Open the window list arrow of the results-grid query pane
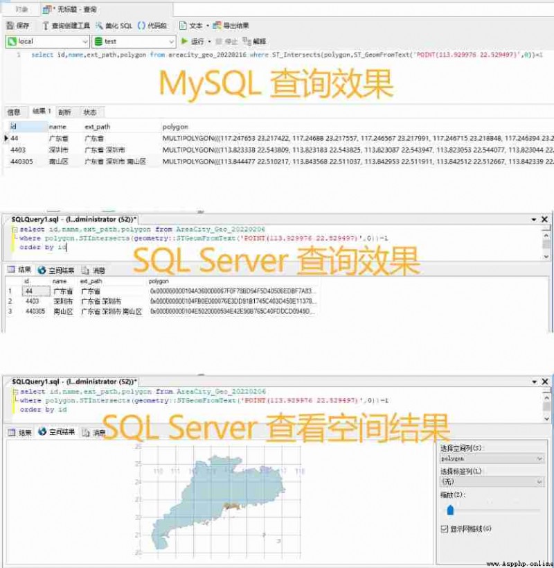This screenshot has height=568, width=554. click(x=534, y=220)
